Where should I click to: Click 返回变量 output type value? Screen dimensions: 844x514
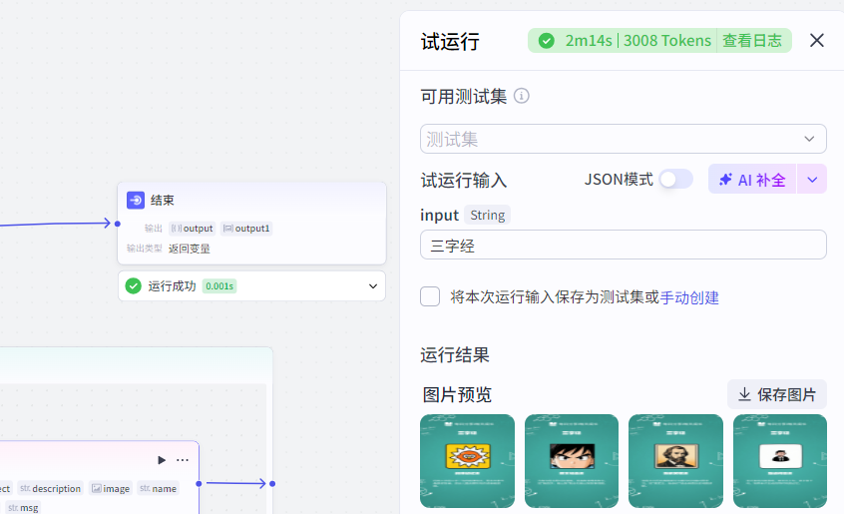[189, 249]
